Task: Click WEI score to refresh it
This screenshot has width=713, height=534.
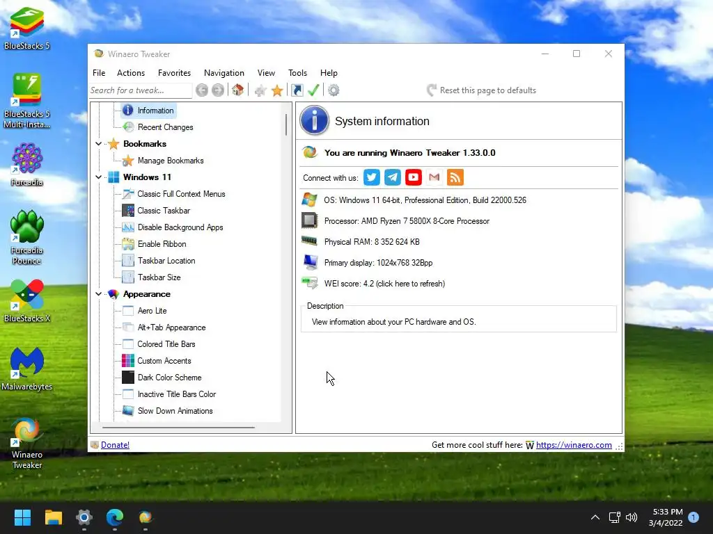Action: pos(384,284)
